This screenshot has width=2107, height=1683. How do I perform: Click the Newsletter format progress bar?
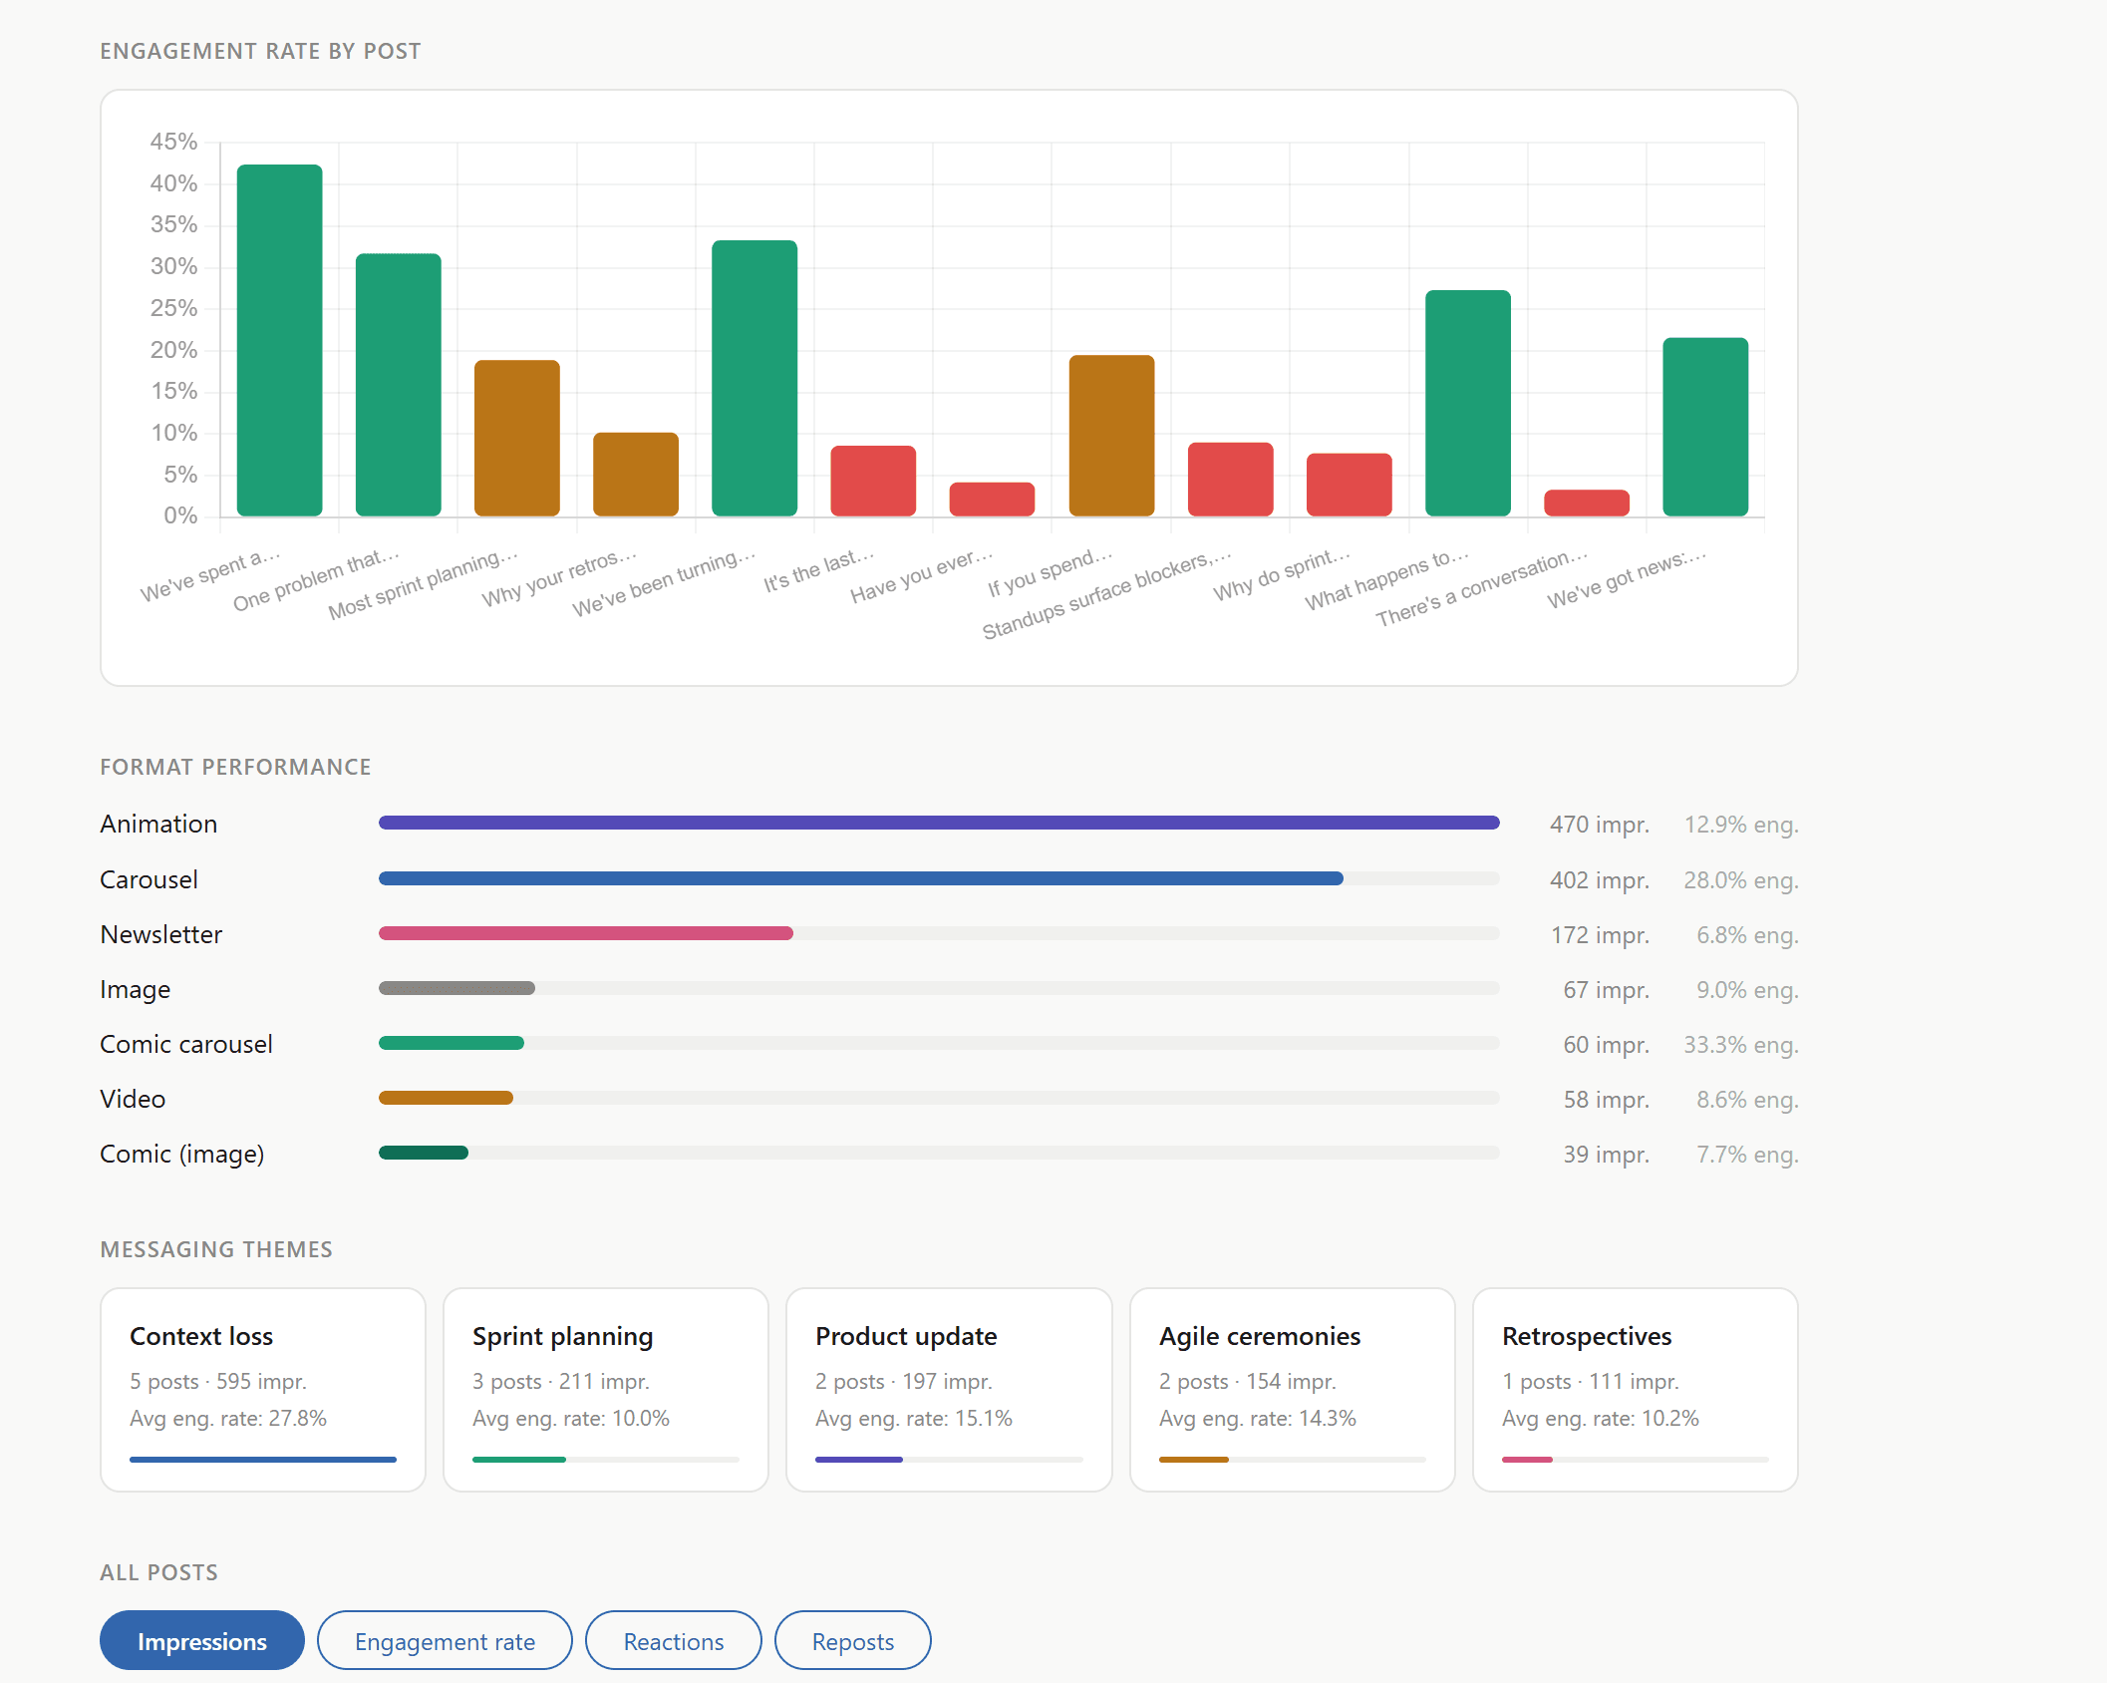(x=939, y=933)
